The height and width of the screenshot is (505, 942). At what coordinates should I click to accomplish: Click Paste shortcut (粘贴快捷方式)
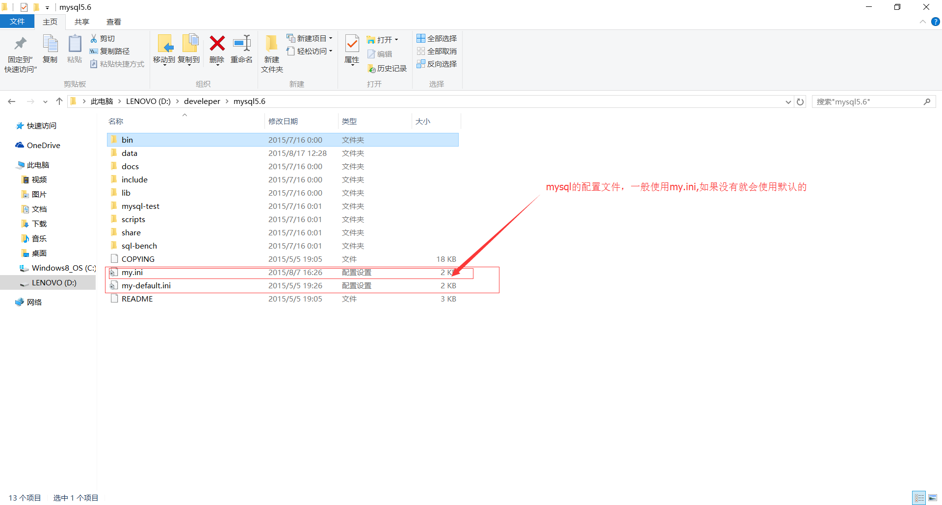tap(117, 64)
